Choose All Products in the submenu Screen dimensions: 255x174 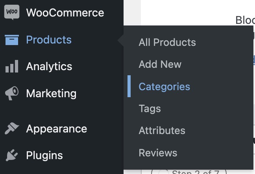(x=167, y=42)
